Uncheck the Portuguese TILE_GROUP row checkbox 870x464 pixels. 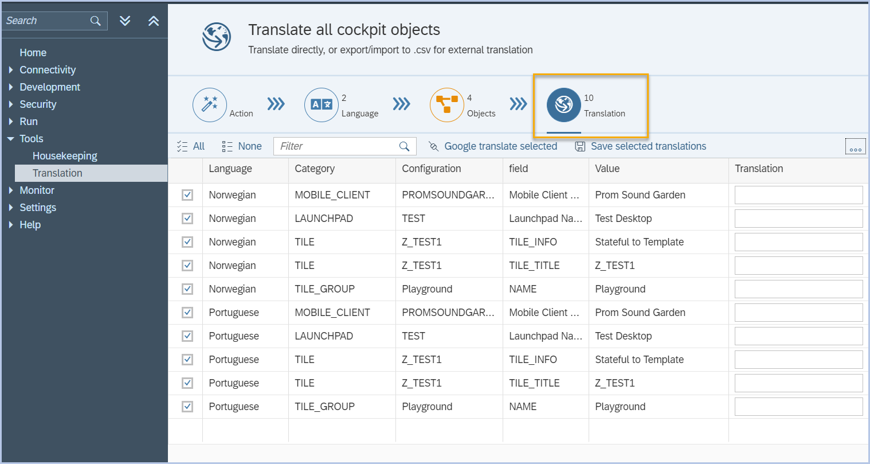(x=187, y=407)
